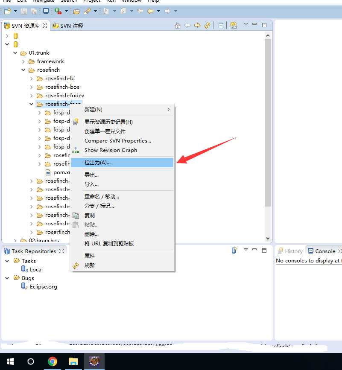Click the Save toolbar icon
The width and height of the screenshot is (342, 370).
click(24, 11)
